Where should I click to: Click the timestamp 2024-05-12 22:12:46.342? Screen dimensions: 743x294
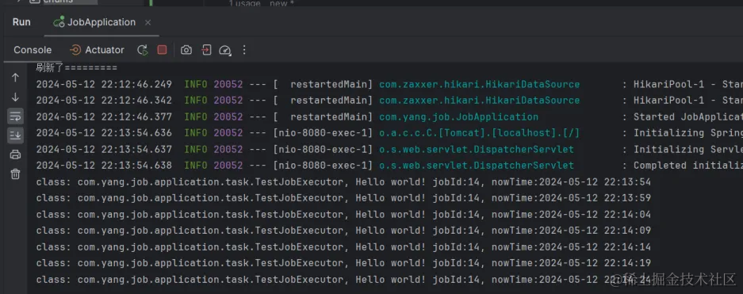(104, 101)
